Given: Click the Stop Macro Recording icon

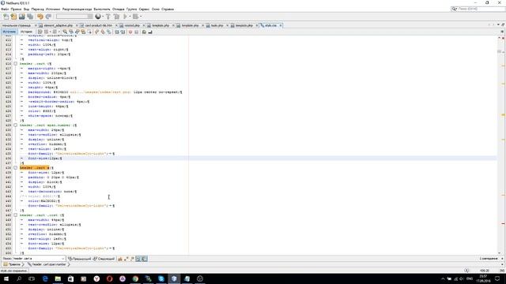Looking at the screenshot, I should 137,32.
